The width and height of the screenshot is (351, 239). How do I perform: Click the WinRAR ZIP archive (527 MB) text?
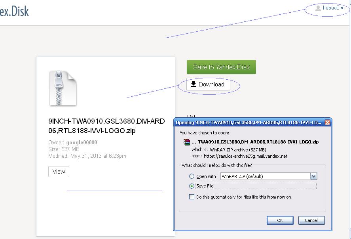tap(238, 150)
